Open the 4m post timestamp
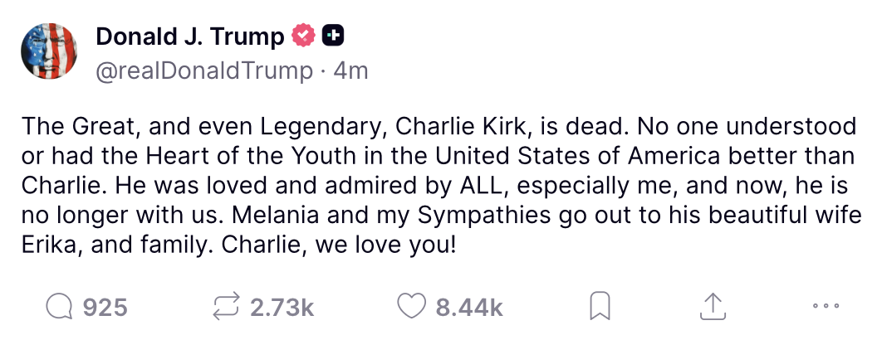This screenshot has width=882, height=340. (351, 71)
